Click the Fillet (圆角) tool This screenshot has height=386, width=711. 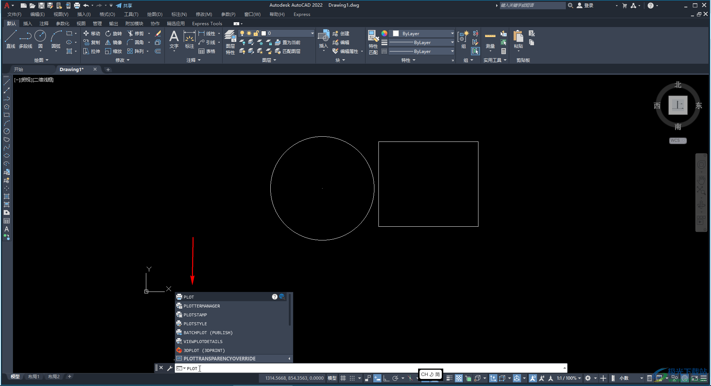(x=135, y=42)
